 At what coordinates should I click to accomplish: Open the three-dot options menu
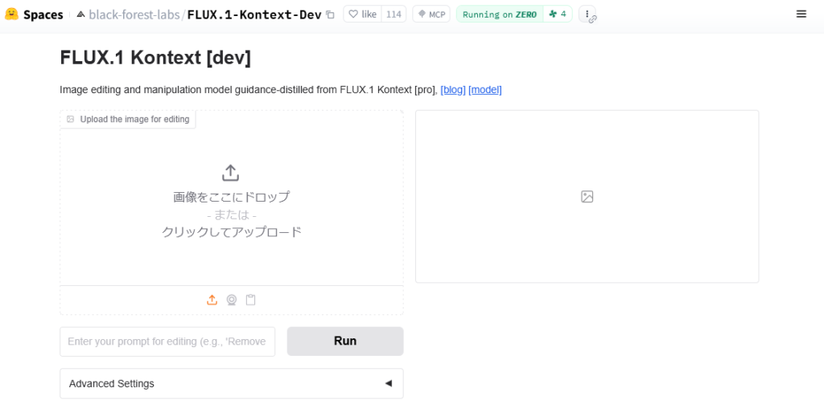point(587,14)
